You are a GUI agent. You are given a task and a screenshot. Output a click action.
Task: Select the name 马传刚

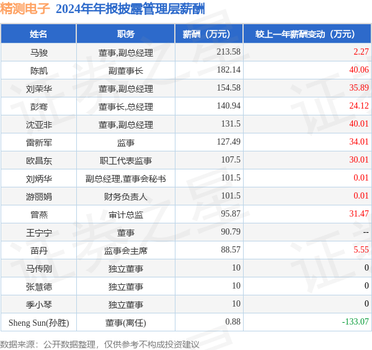(39, 269)
